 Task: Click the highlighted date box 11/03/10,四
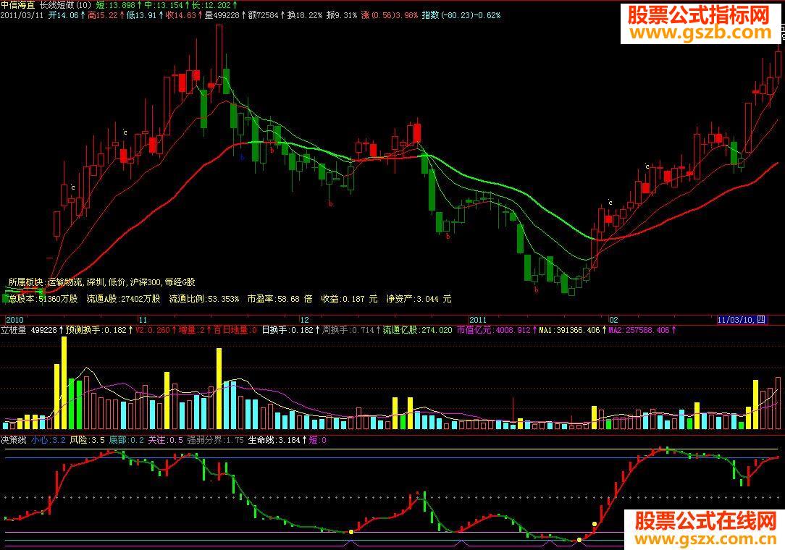(x=742, y=320)
